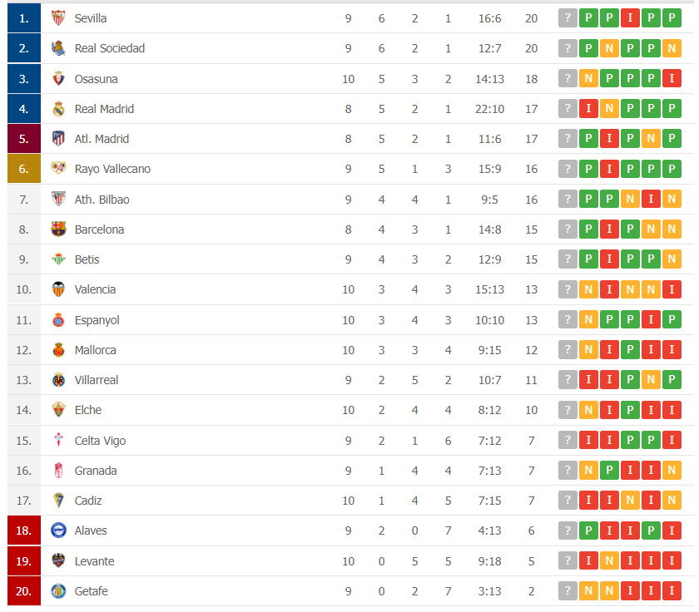Click the gold position 6 rank badge

pos(23,169)
